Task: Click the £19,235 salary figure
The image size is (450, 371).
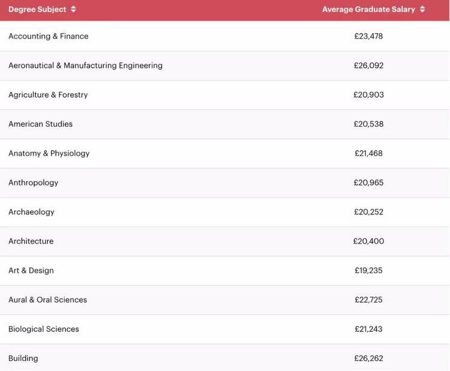Action: [x=368, y=270]
